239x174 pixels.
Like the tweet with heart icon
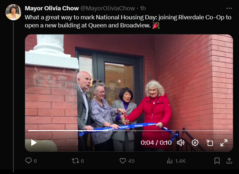click(x=123, y=161)
